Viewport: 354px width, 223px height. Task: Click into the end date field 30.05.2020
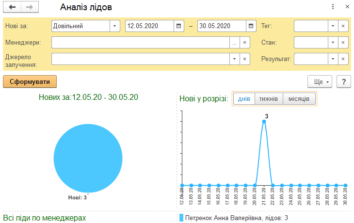click(x=222, y=26)
